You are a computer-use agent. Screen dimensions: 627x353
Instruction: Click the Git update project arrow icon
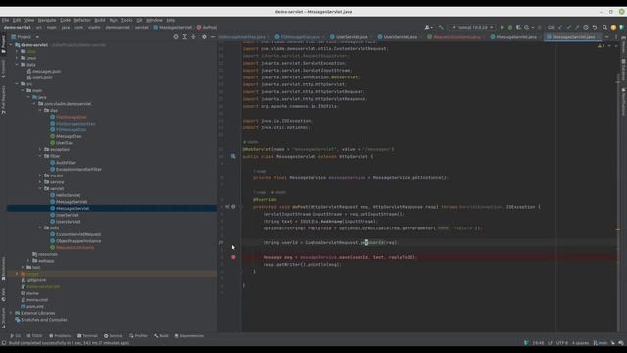[x=560, y=28]
